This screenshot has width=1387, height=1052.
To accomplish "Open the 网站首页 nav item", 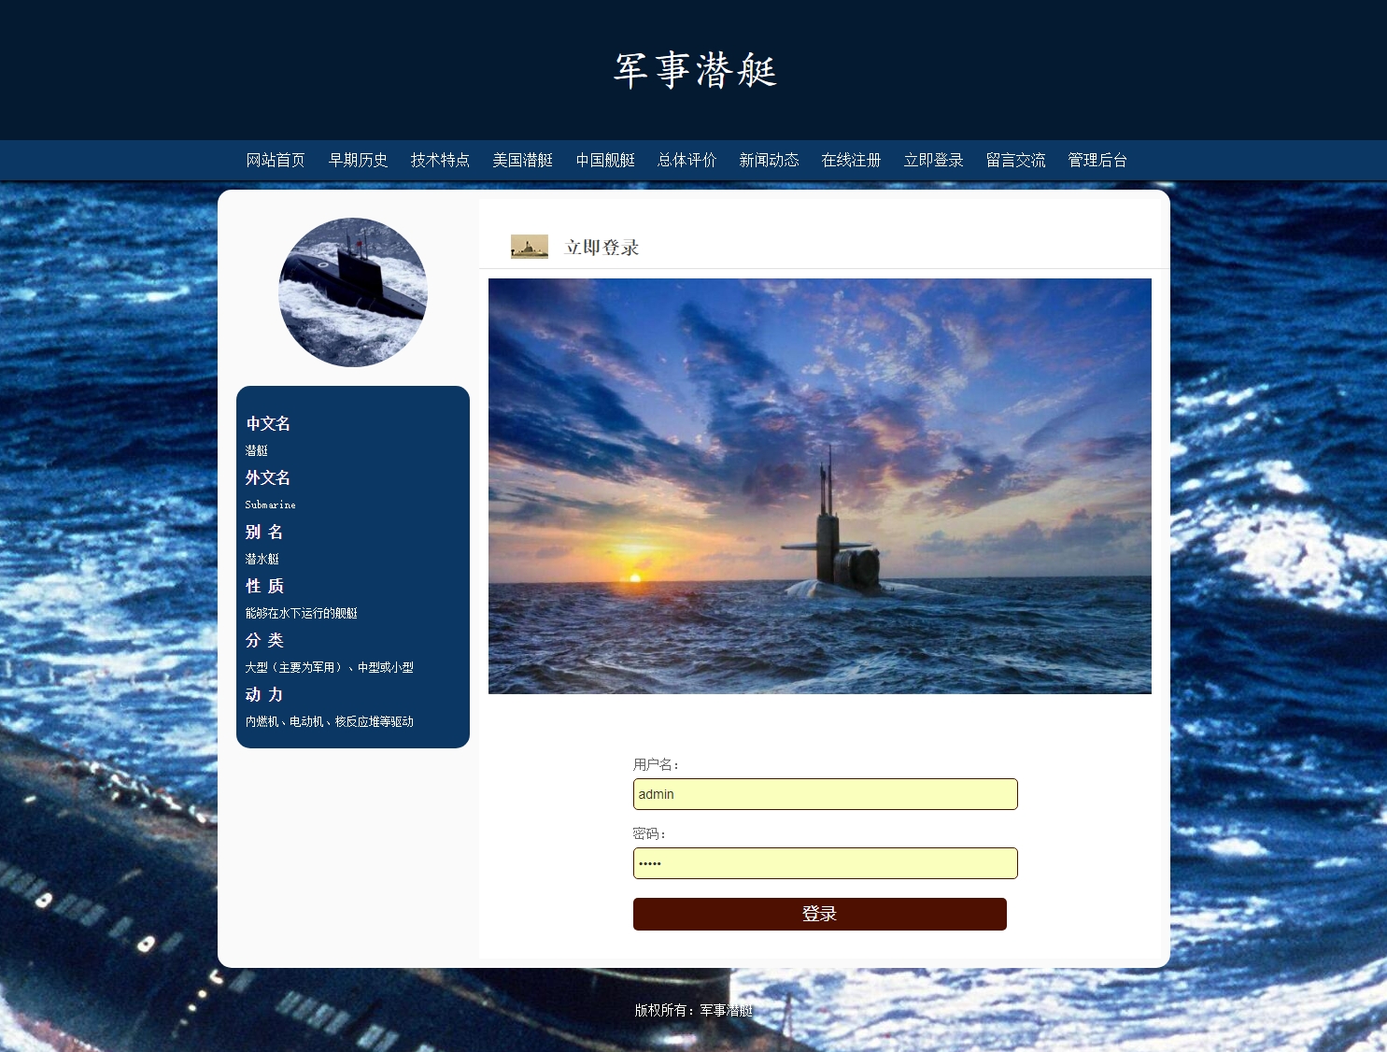I will click(276, 161).
